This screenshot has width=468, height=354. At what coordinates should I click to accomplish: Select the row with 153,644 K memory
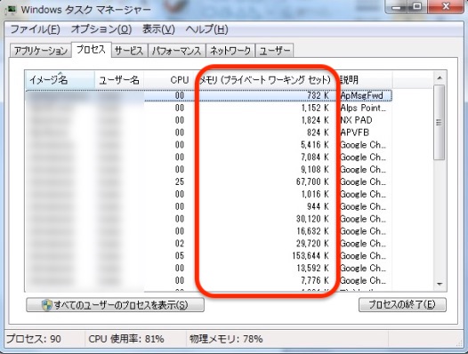click(x=209, y=256)
